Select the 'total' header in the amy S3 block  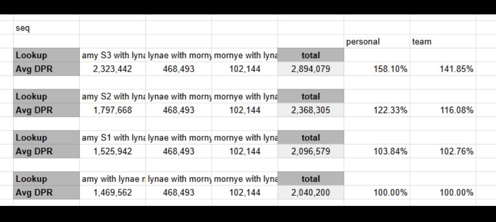tap(311, 55)
